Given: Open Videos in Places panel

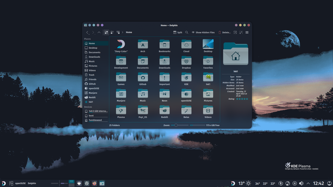Looking at the screenshot, I should click(96, 70).
